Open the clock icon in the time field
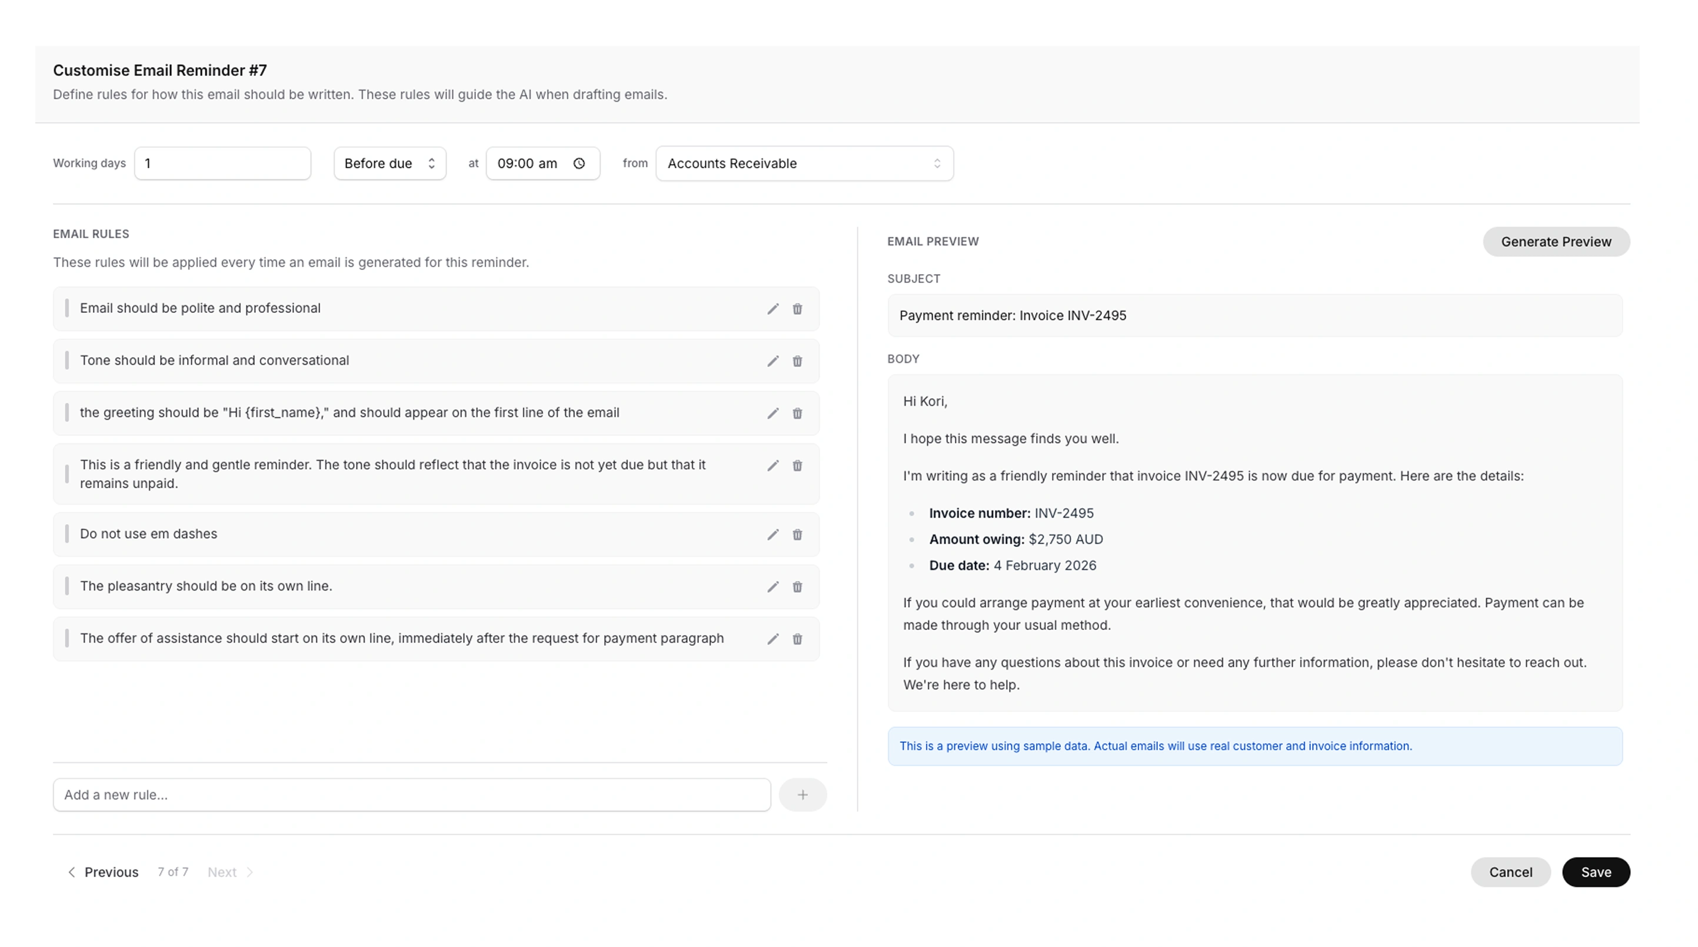The height and width of the screenshot is (947, 1698). pyautogui.click(x=579, y=164)
